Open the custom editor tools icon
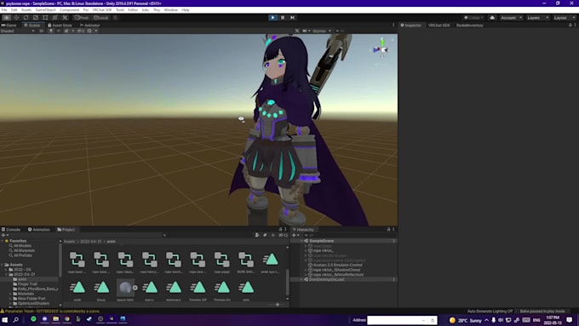The width and height of the screenshot is (579, 326). (x=65, y=17)
